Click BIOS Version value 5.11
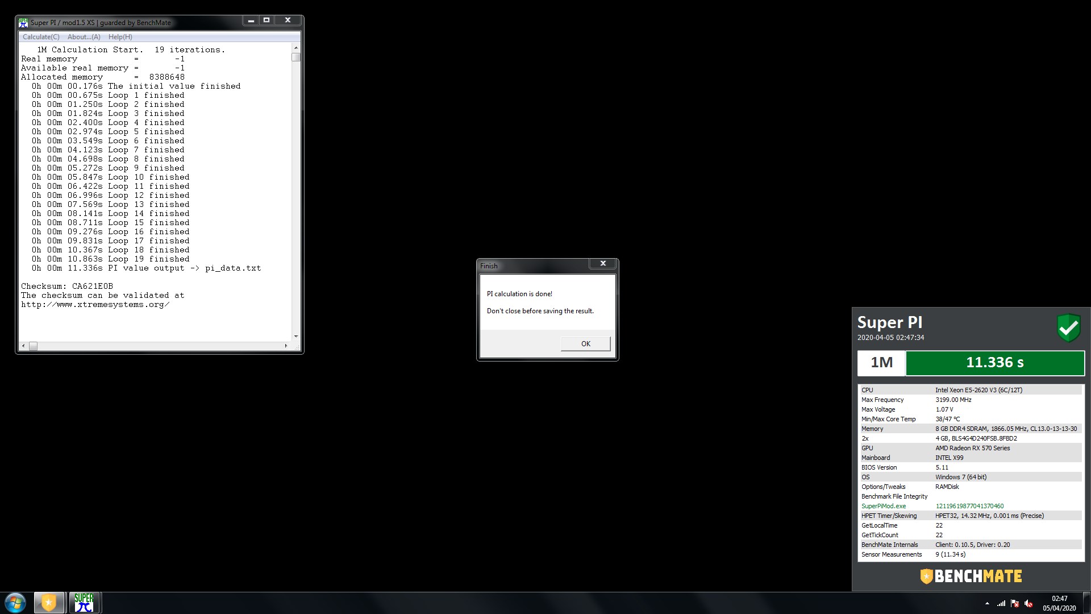This screenshot has width=1091, height=614. (x=942, y=467)
